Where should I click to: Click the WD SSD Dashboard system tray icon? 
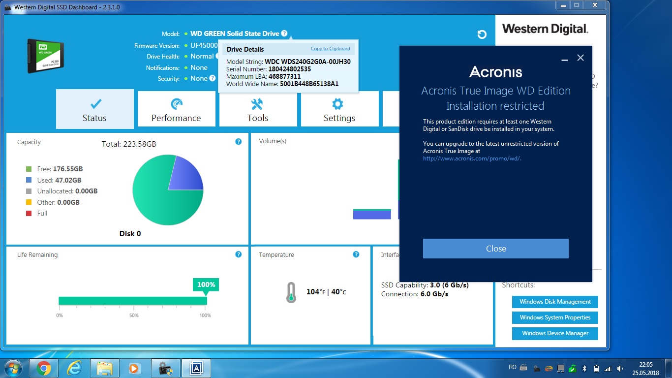(x=537, y=368)
